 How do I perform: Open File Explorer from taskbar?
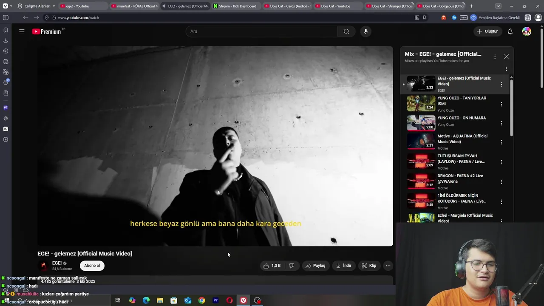point(160,300)
